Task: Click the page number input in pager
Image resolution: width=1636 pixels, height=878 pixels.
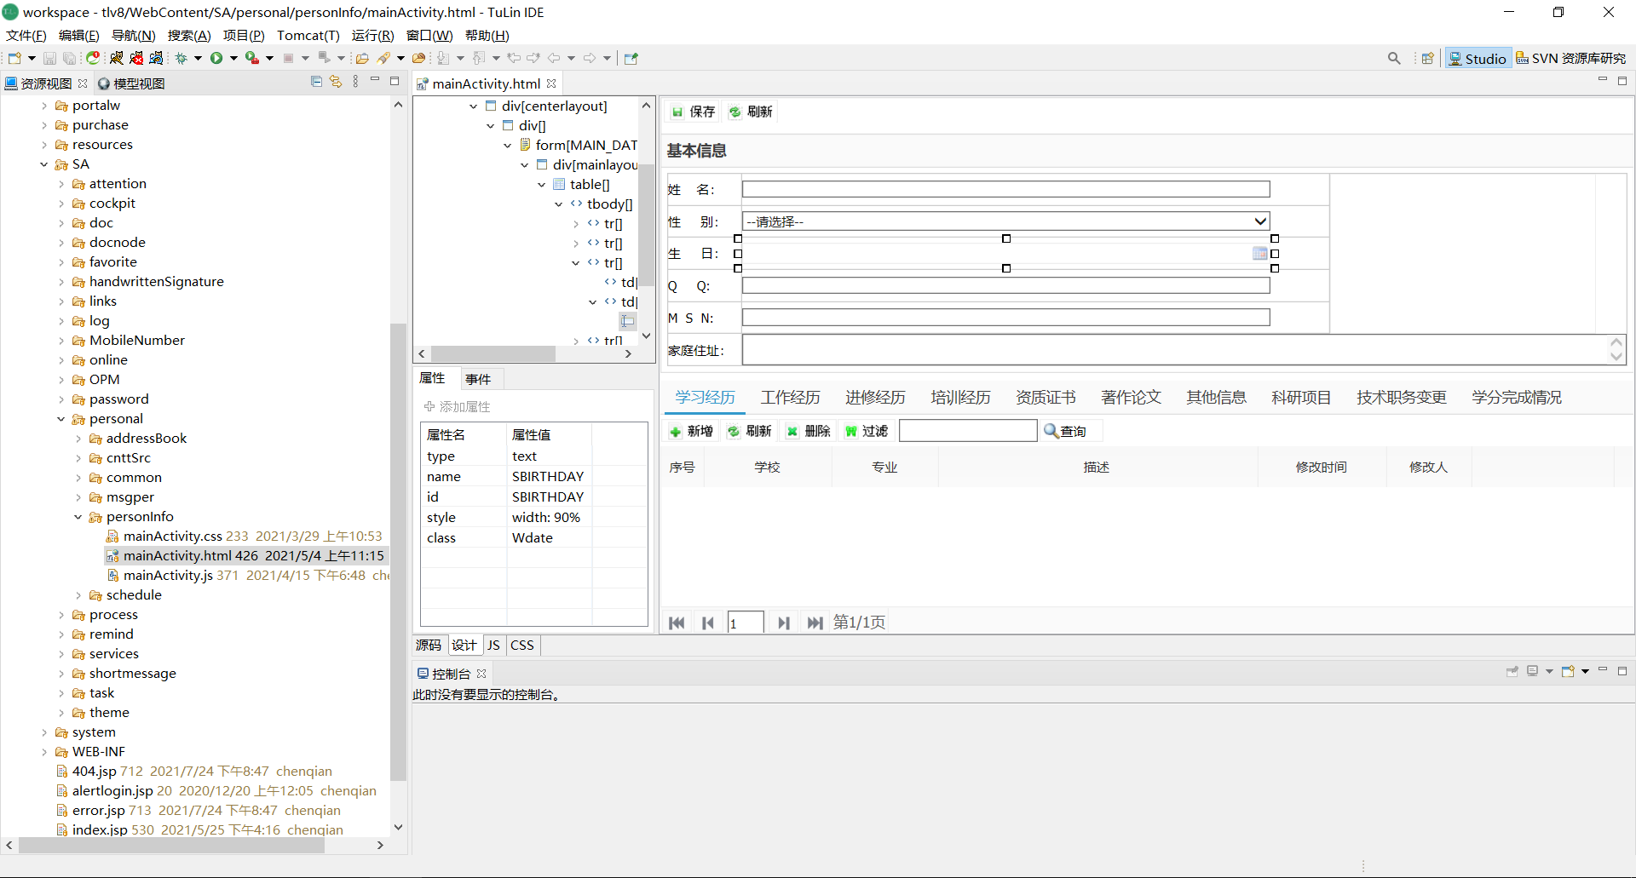Action: 745,623
